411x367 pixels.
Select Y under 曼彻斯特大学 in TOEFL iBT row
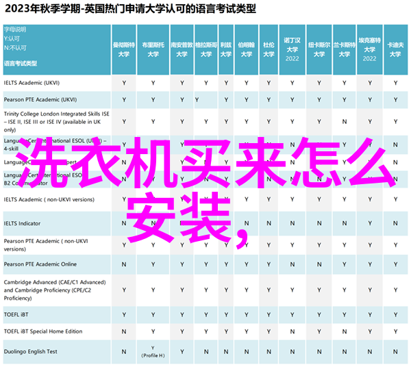[124, 315]
